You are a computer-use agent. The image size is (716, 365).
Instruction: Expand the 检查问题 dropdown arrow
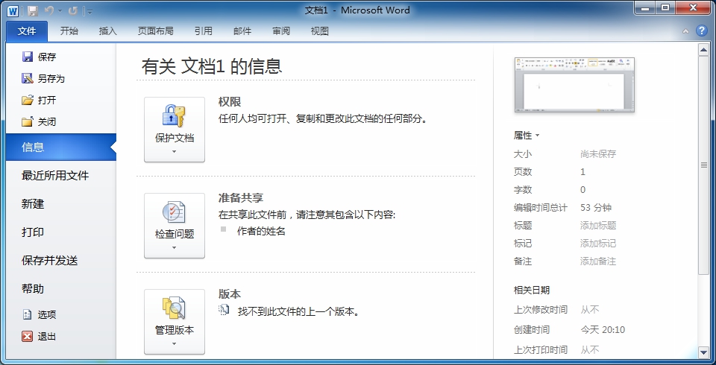(x=174, y=248)
